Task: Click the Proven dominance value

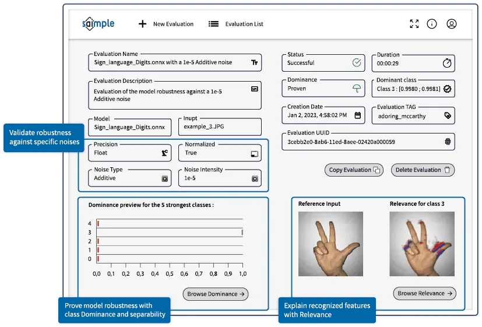Action: (297, 89)
